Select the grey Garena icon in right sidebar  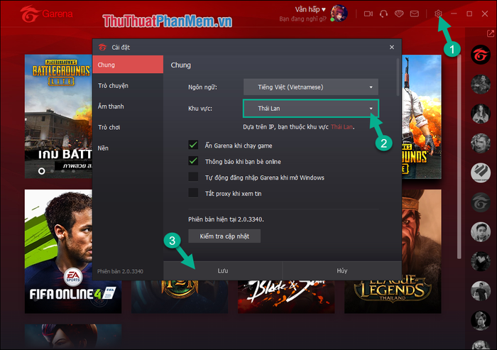[481, 202]
